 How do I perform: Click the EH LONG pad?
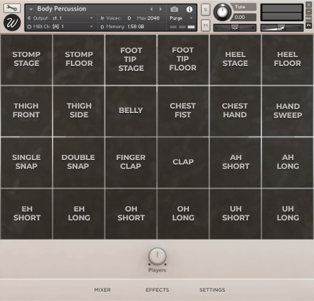(x=78, y=214)
